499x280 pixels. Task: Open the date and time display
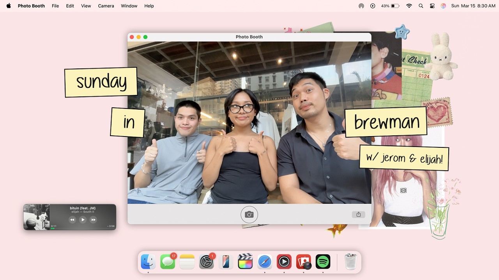pos(473,6)
